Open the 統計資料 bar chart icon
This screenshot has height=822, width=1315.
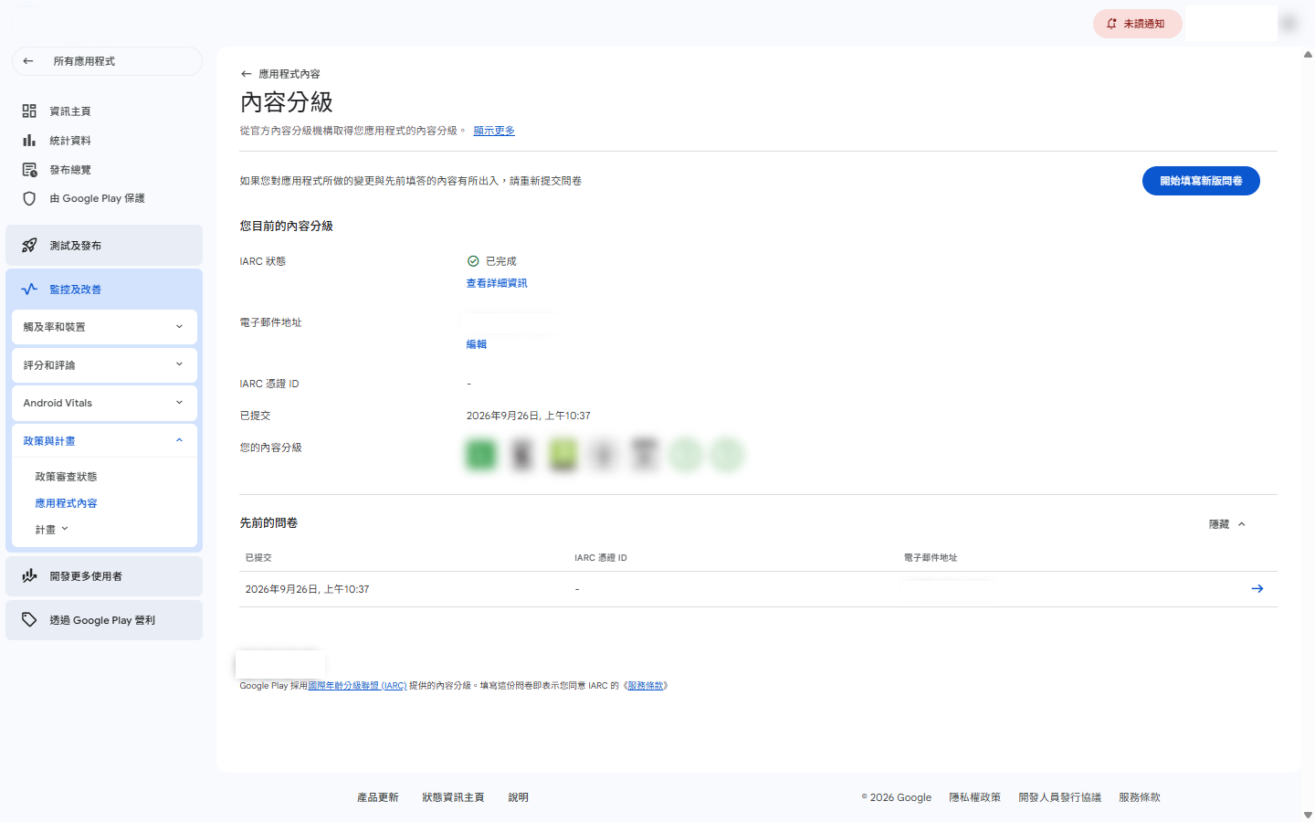(x=29, y=141)
